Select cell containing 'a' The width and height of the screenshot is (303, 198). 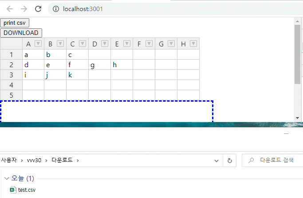click(x=33, y=54)
